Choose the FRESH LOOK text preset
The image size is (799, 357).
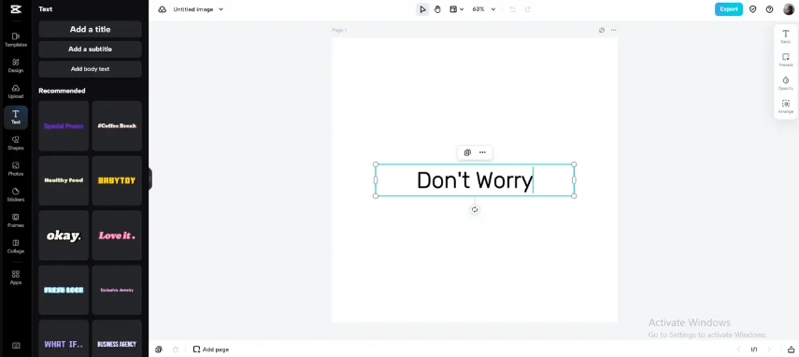click(x=64, y=290)
